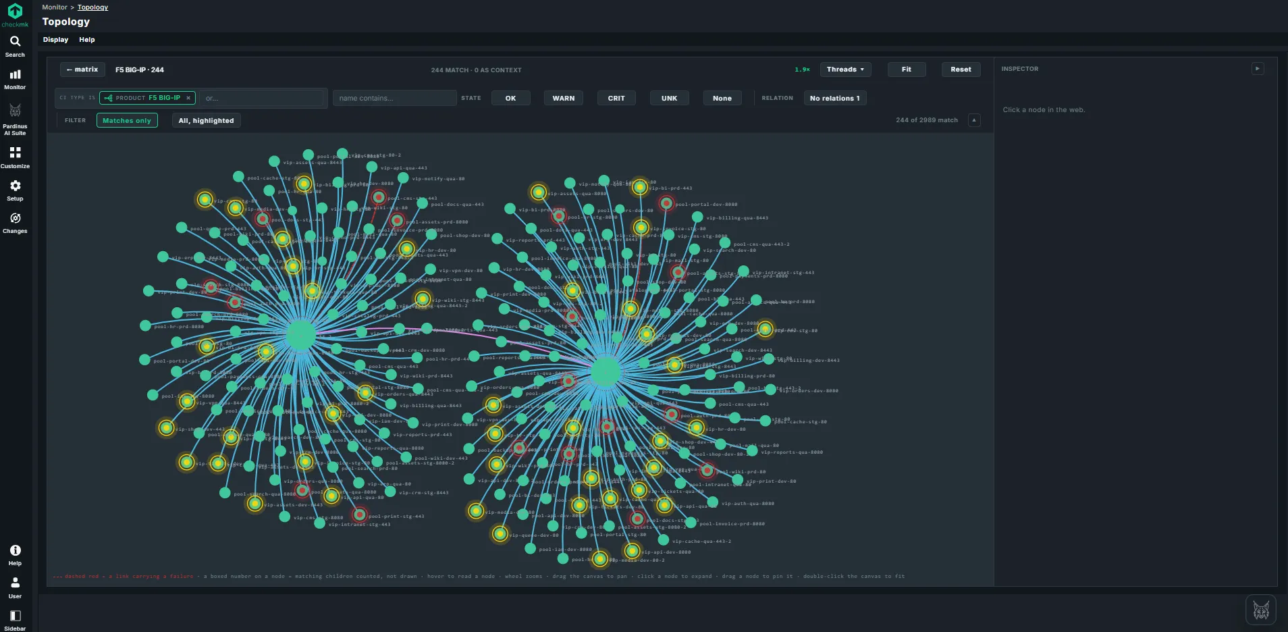Image resolution: width=1288 pixels, height=632 pixels.
Task: Select the vip-reports-qua-8080 node
Action: 753,451
